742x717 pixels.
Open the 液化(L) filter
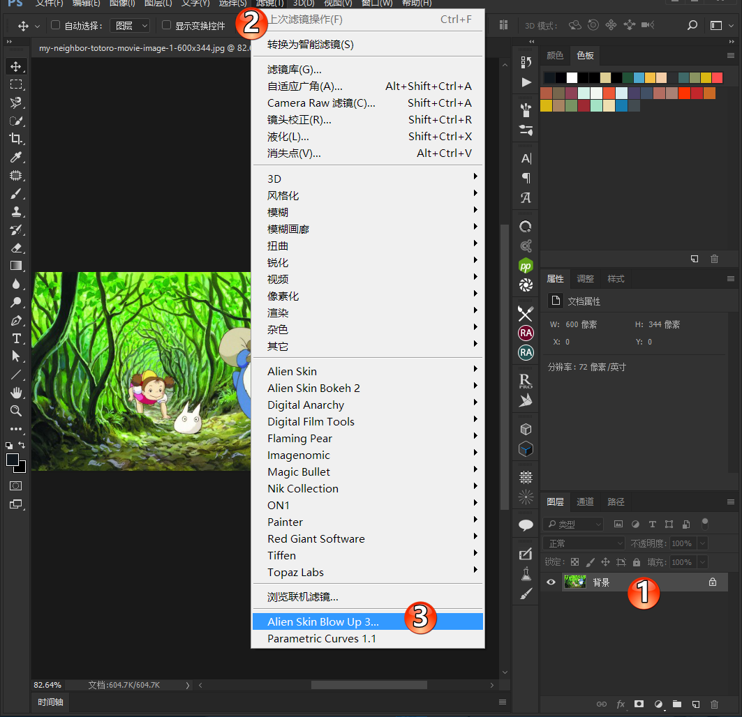click(368, 137)
